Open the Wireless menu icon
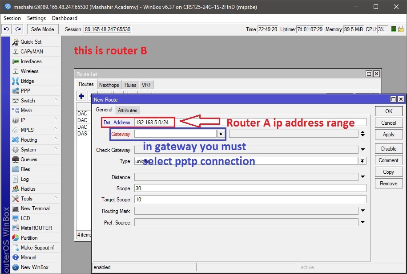 tap(16, 71)
